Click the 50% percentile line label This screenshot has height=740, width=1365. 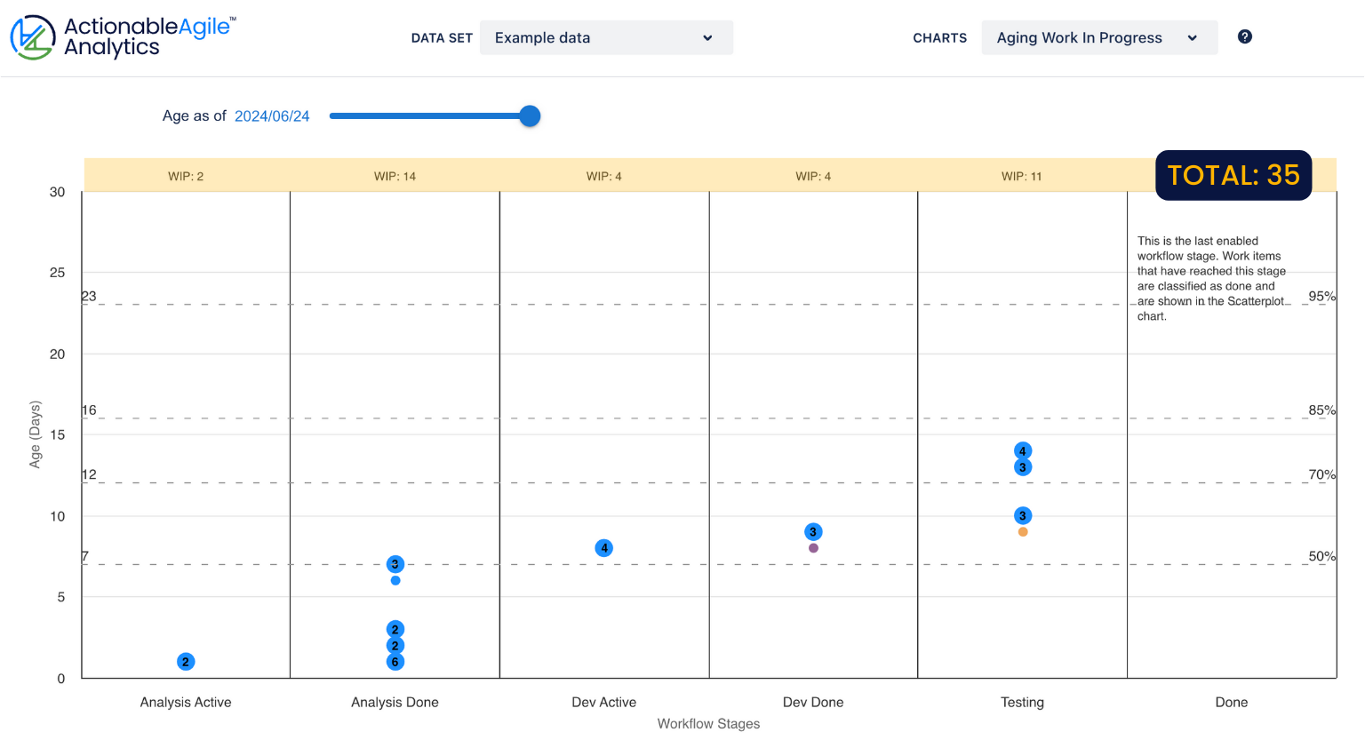coord(1323,556)
